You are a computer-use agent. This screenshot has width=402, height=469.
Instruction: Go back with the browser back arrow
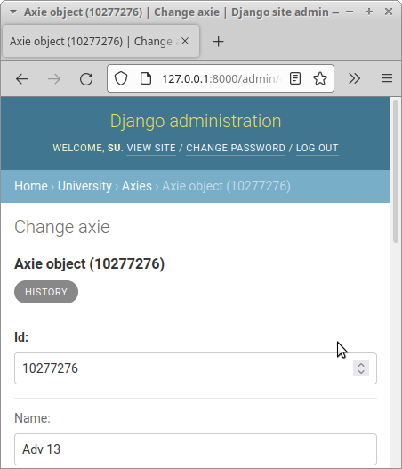(x=22, y=79)
